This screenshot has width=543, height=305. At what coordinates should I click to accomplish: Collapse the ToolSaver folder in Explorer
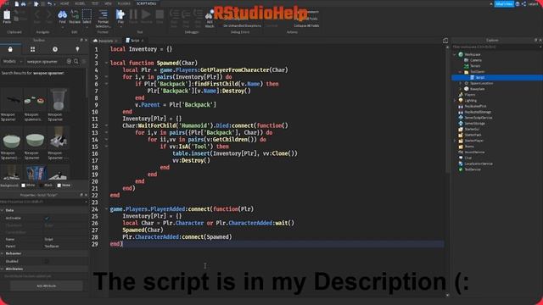[x=460, y=71]
